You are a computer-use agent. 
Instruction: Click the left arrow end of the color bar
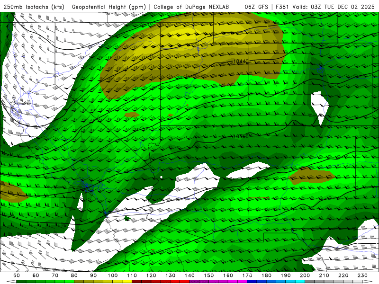click(x=11, y=282)
